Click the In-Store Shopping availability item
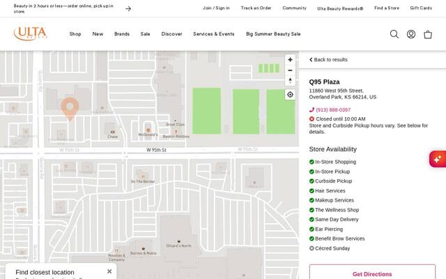The height and width of the screenshot is (279, 446). point(333,162)
